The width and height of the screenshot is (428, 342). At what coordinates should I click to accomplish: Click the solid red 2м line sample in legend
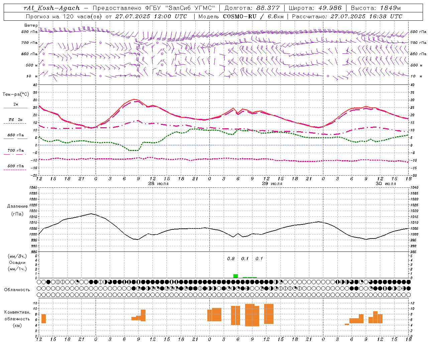[16, 108]
